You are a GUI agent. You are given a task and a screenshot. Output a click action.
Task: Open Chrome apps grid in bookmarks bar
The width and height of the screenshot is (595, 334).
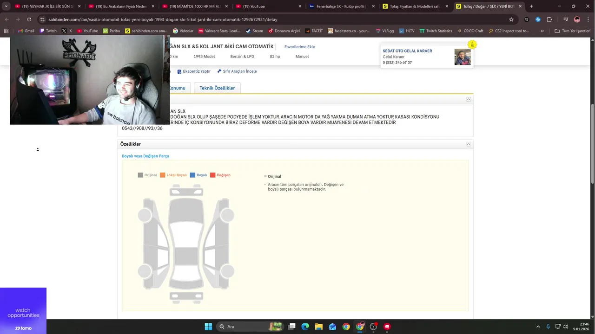6,31
